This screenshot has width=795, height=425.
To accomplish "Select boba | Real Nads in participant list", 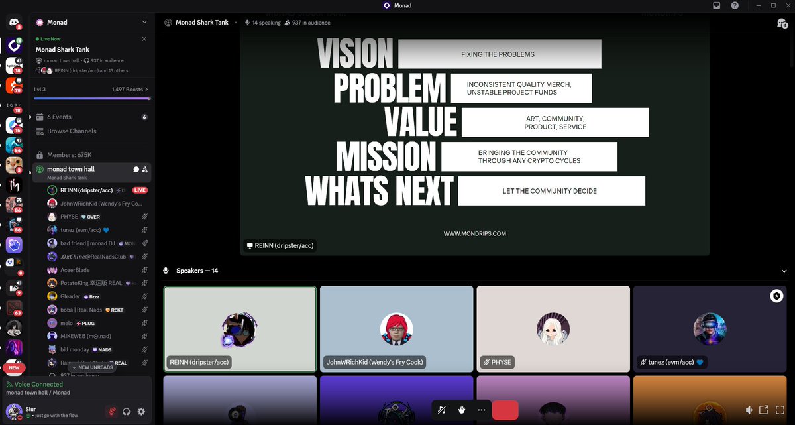I will 97,310.
